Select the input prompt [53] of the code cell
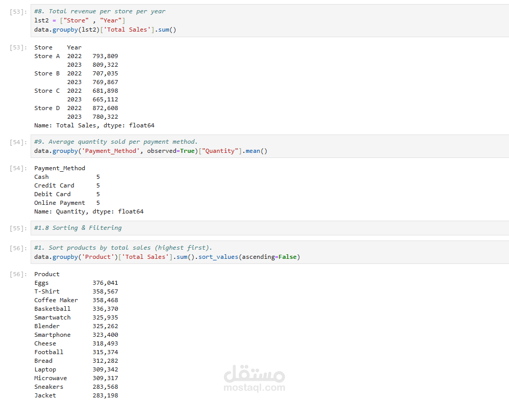Screen dimensions: 509x401 18,11
